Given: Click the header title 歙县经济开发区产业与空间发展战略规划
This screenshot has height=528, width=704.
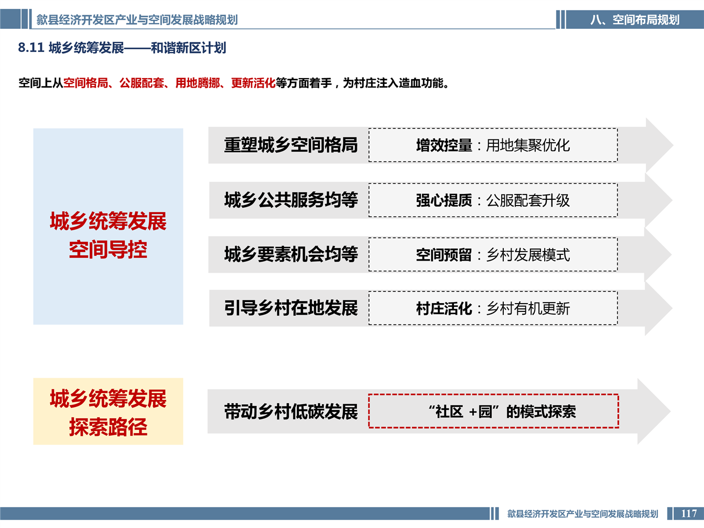Looking at the screenshot, I should pyautogui.click(x=137, y=20).
